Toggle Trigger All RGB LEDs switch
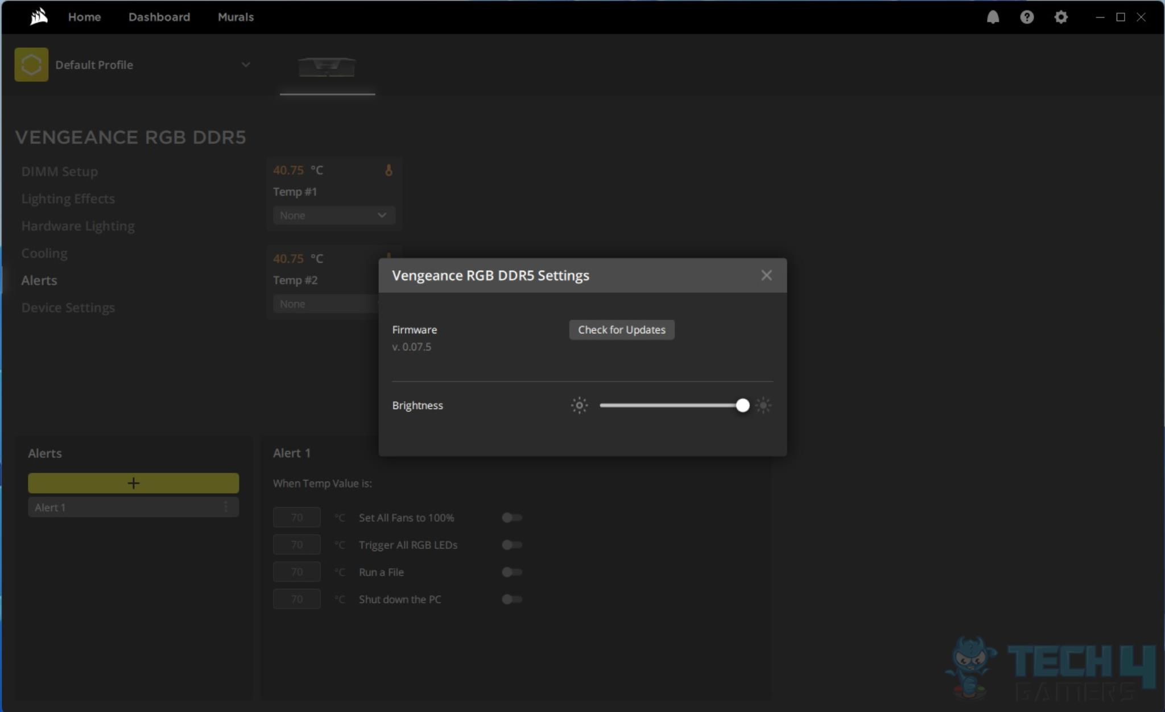The width and height of the screenshot is (1165, 712). point(511,545)
